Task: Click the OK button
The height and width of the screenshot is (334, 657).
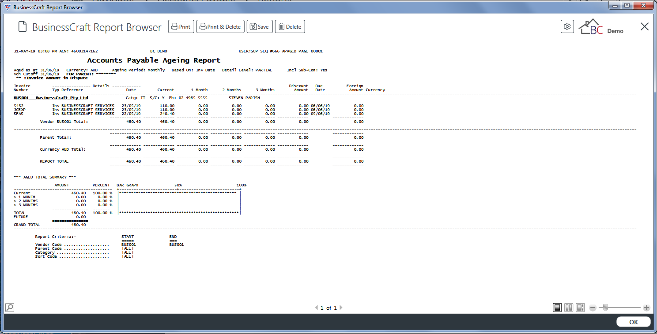Action: (633, 322)
